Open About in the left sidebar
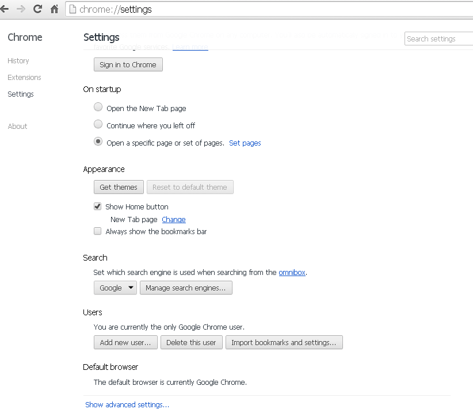This screenshot has height=409, width=473. [17, 127]
